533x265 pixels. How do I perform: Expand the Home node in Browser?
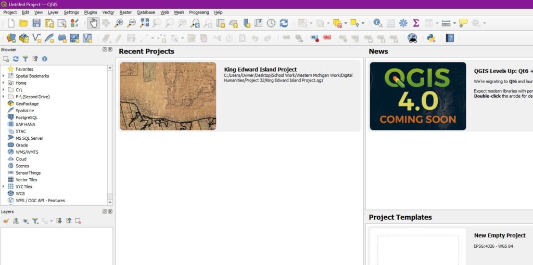click(x=4, y=83)
